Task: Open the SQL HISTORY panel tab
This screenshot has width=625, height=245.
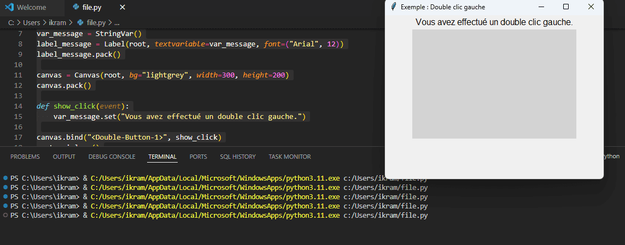Action: (x=238, y=157)
